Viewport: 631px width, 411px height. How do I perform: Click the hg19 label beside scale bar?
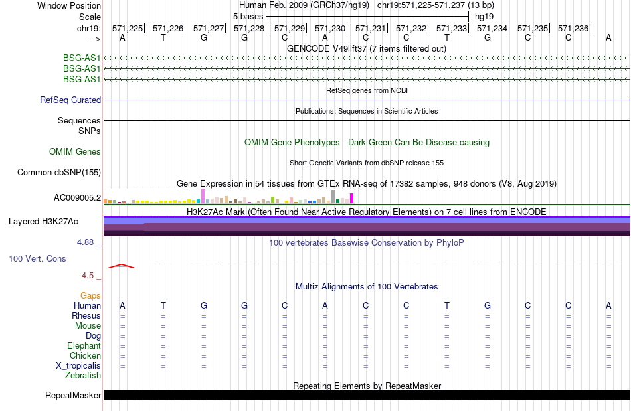[x=484, y=17]
